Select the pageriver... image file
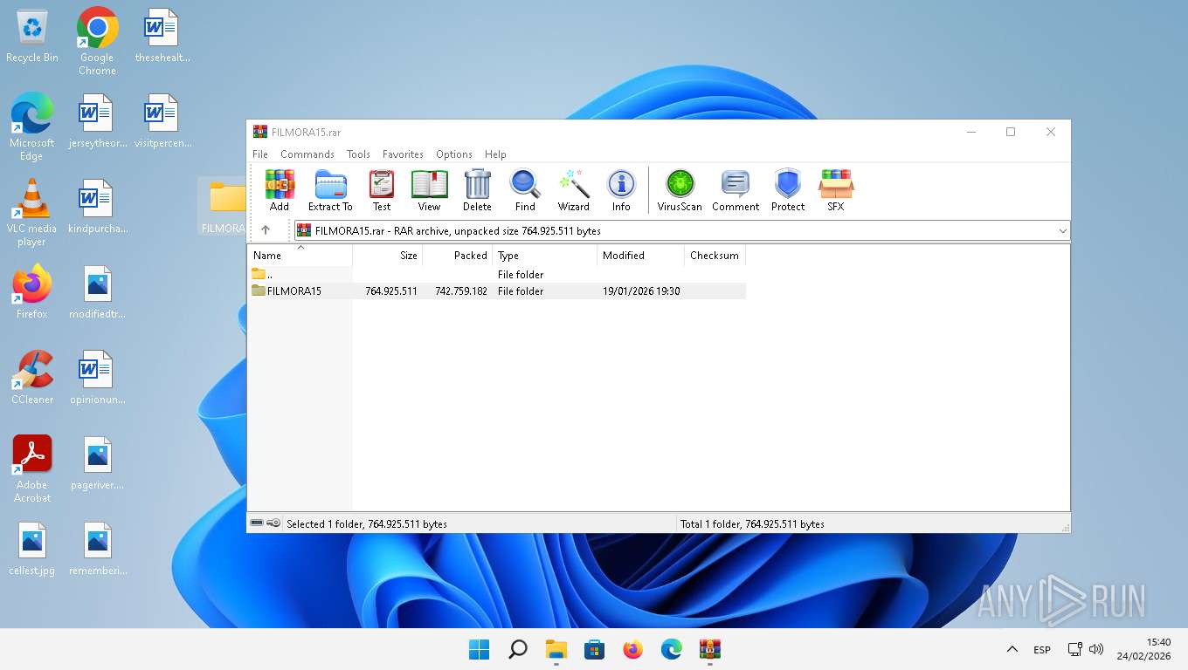 (x=97, y=463)
